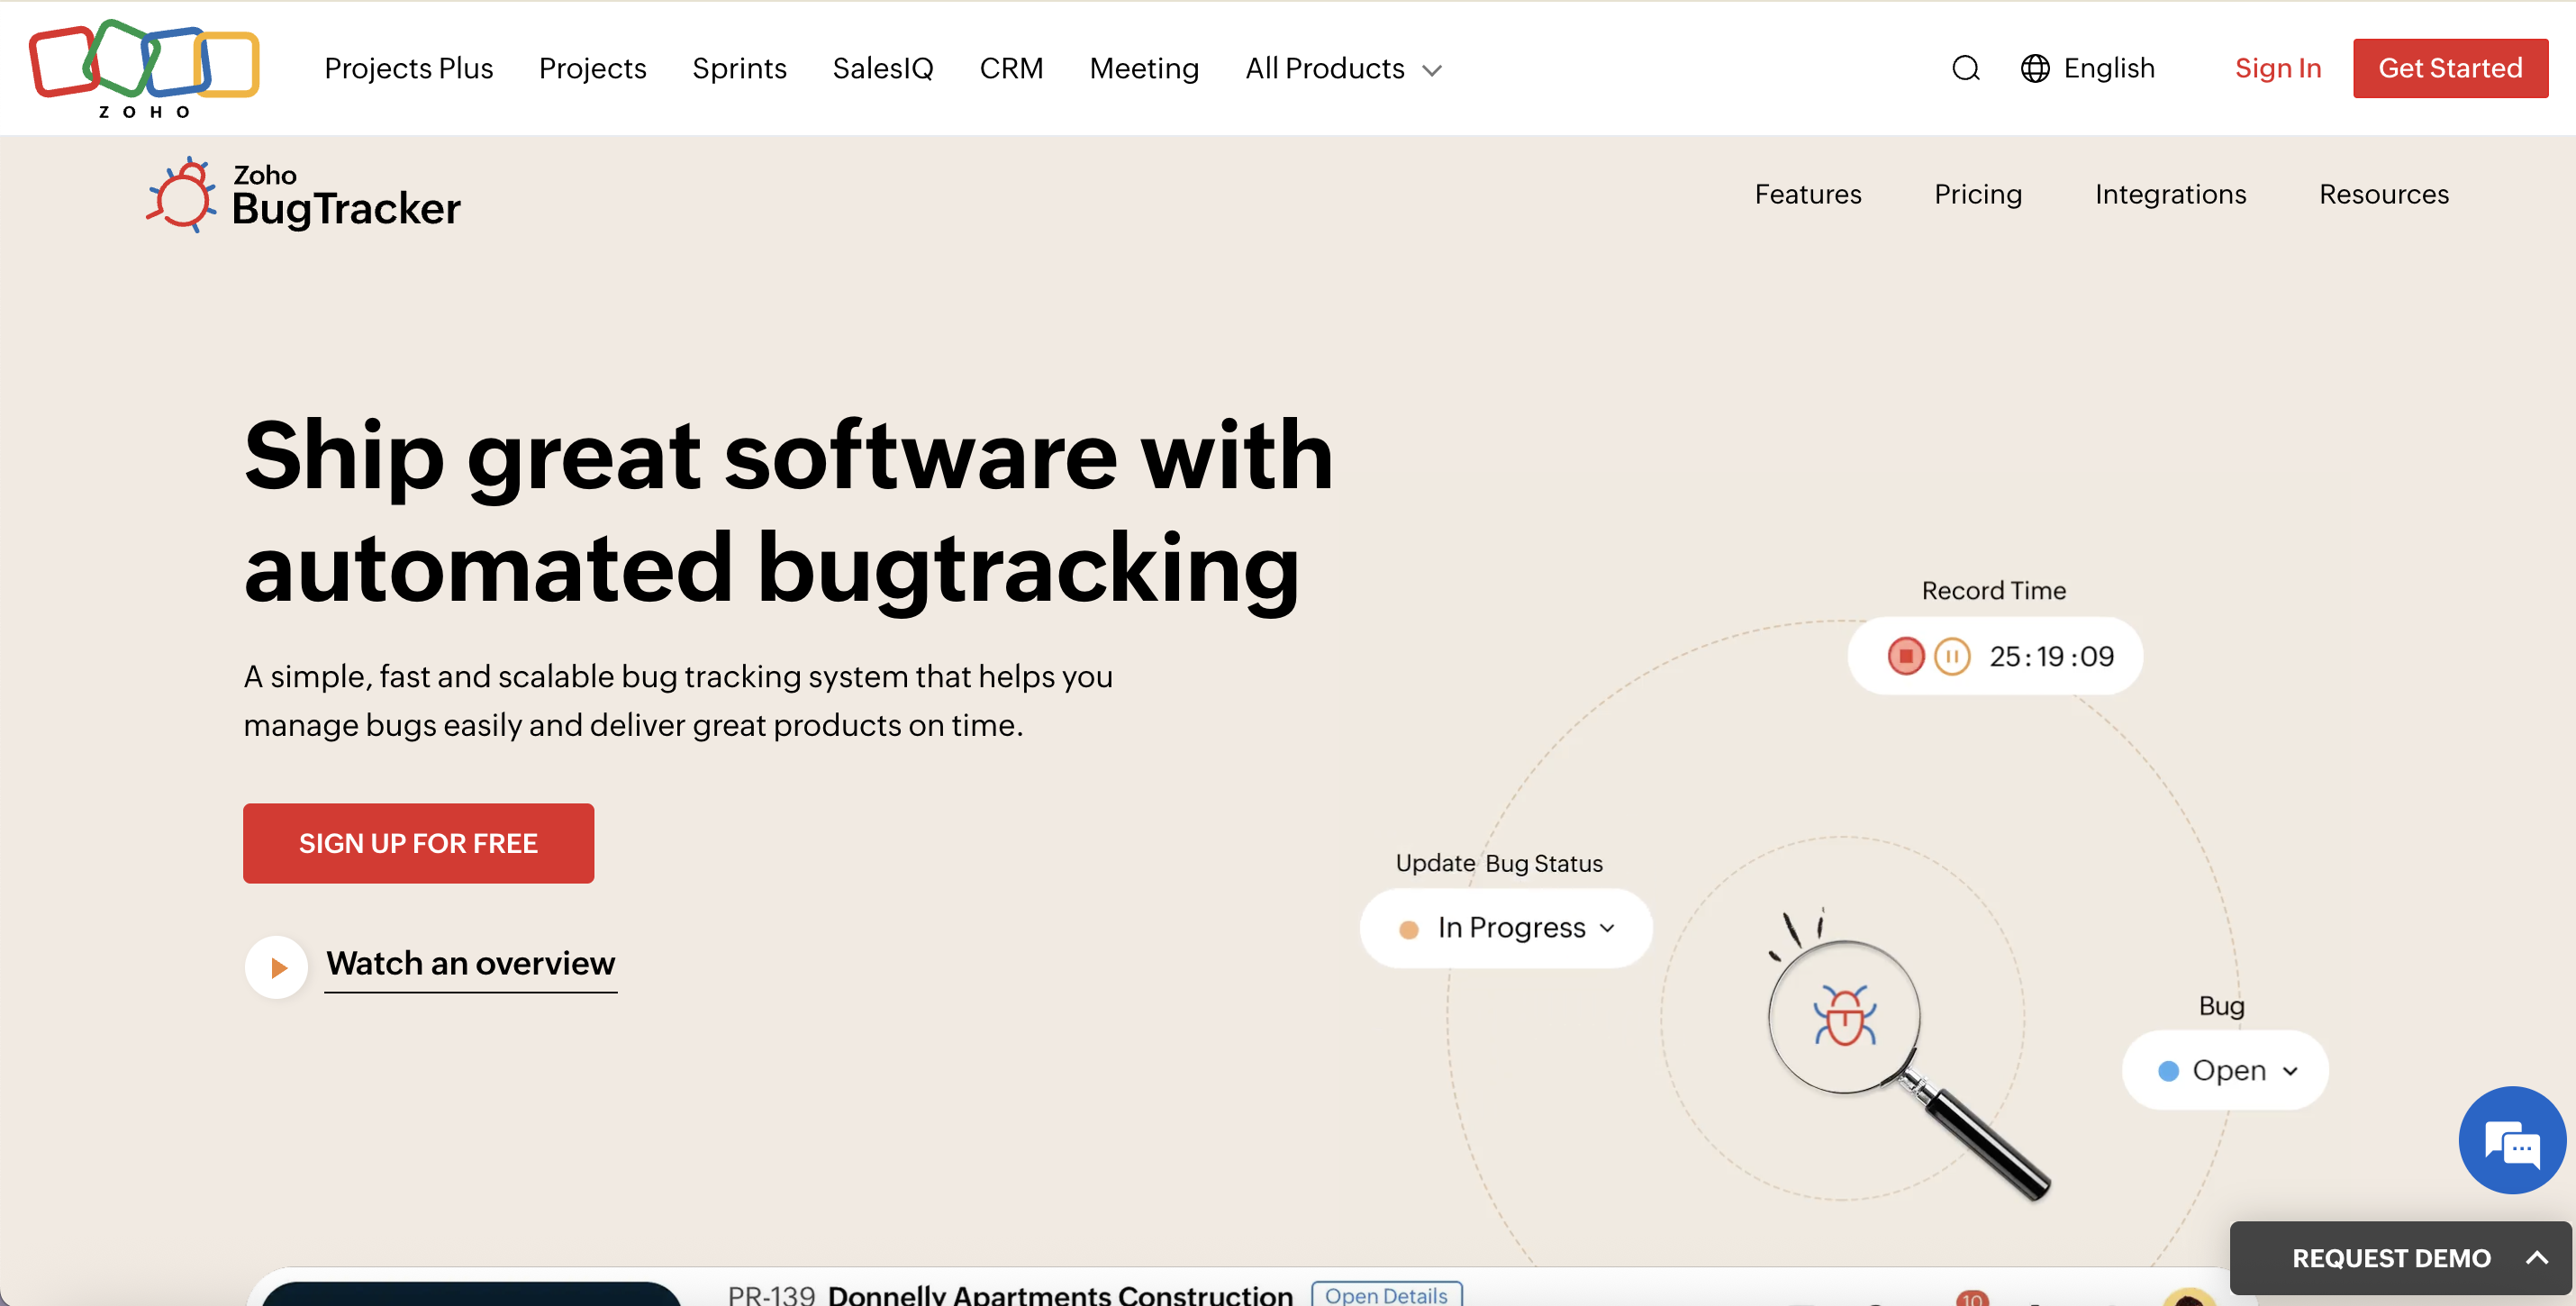
Task: Click the globe language icon
Action: (2035, 68)
